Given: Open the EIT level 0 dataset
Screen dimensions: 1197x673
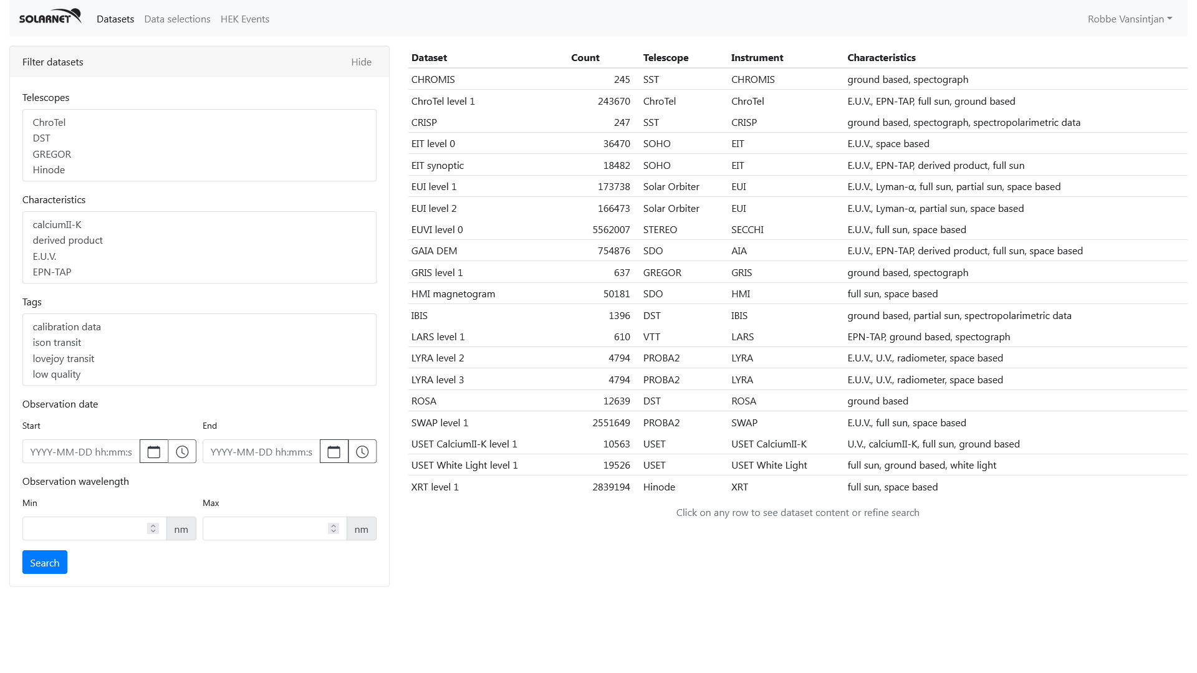Looking at the screenshot, I should tap(797, 143).
